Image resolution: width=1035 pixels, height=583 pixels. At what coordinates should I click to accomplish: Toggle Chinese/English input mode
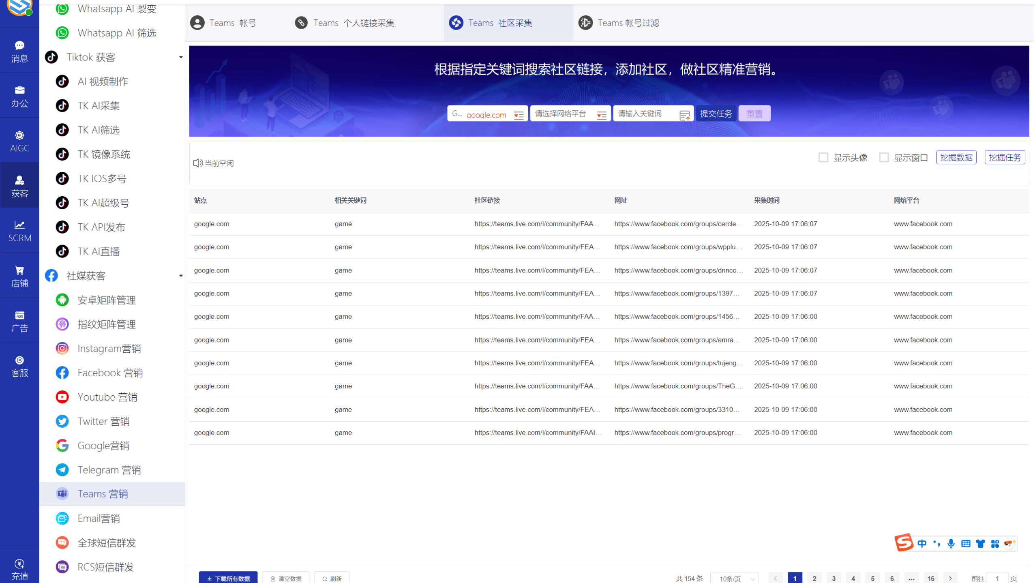[x=922, y=543]
